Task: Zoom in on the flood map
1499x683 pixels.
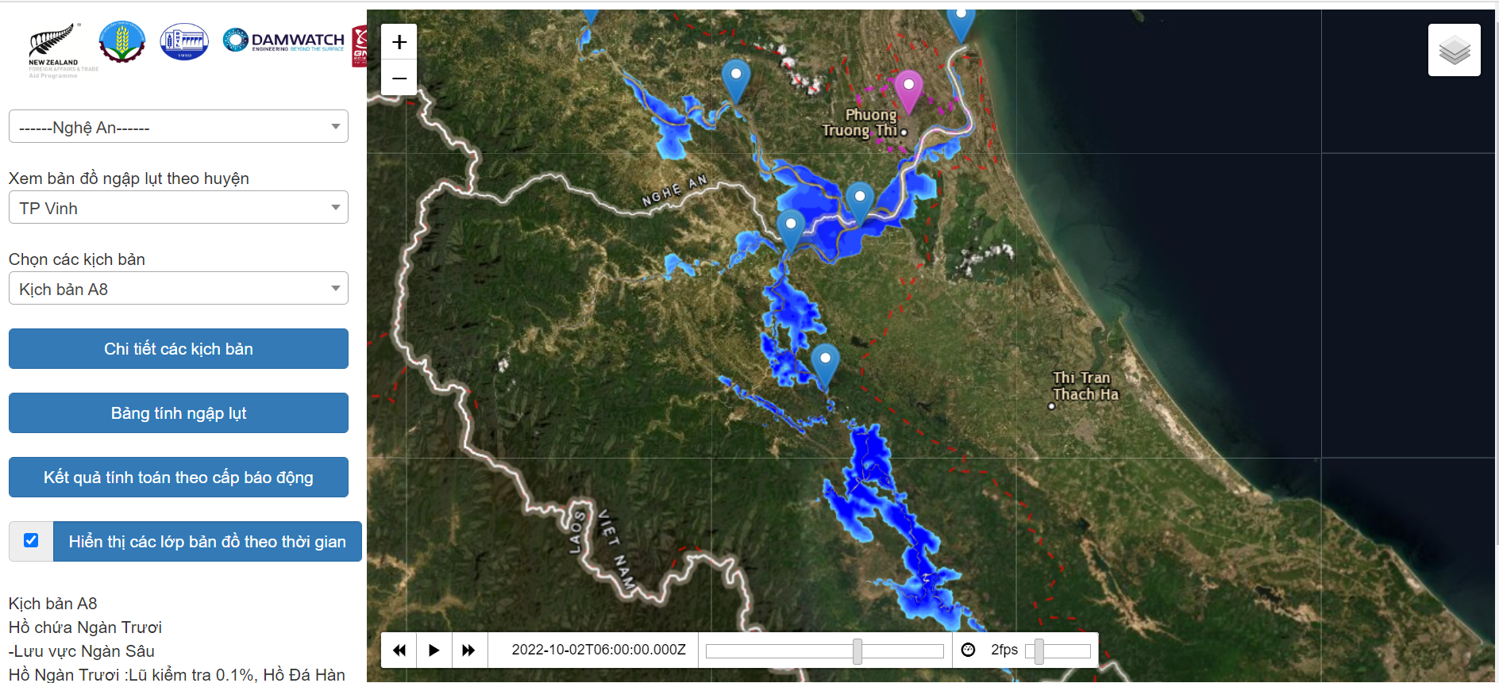Action: point(399,42)
